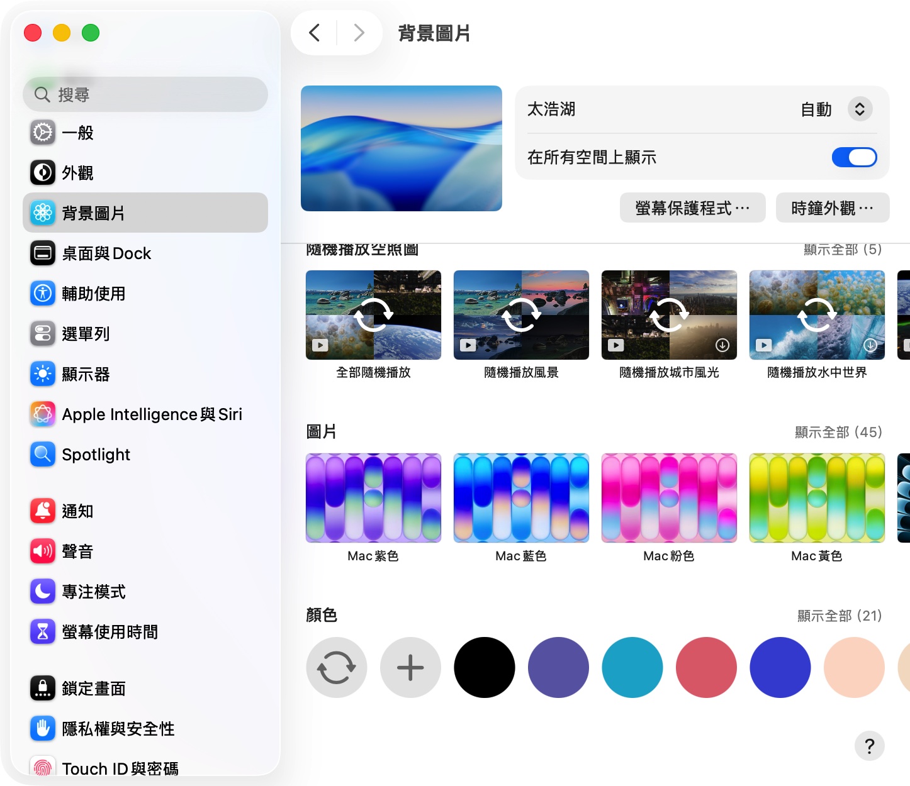The width and height of the screenshot is (910, 786).
Task: Open 桌面與 Dock settings pane
Action: (145, 253)
